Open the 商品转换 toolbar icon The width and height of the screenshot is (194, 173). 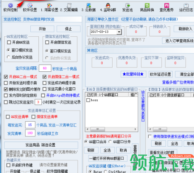147,7
